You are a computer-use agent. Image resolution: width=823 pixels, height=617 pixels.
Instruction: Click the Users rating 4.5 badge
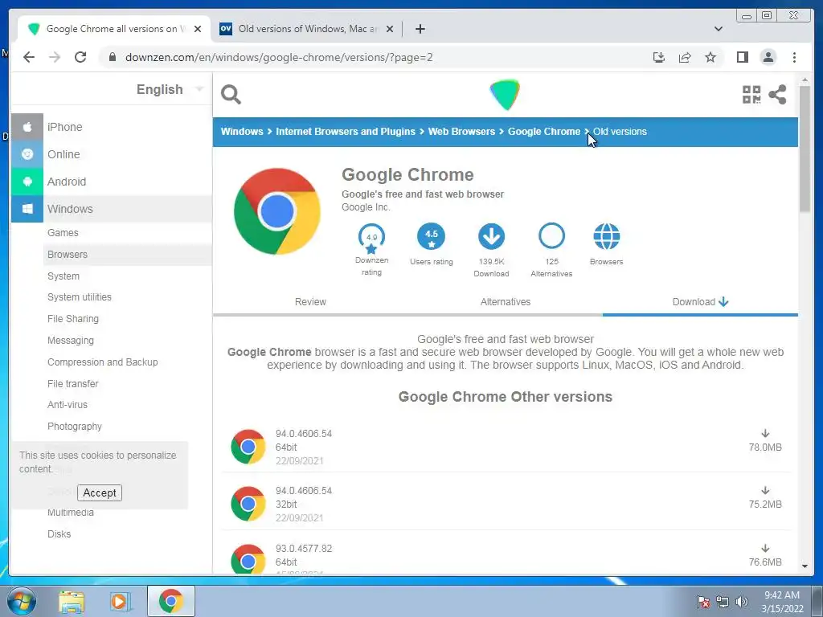coord(432,236)
